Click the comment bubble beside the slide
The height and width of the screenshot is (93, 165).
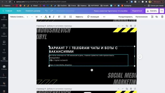140,57
